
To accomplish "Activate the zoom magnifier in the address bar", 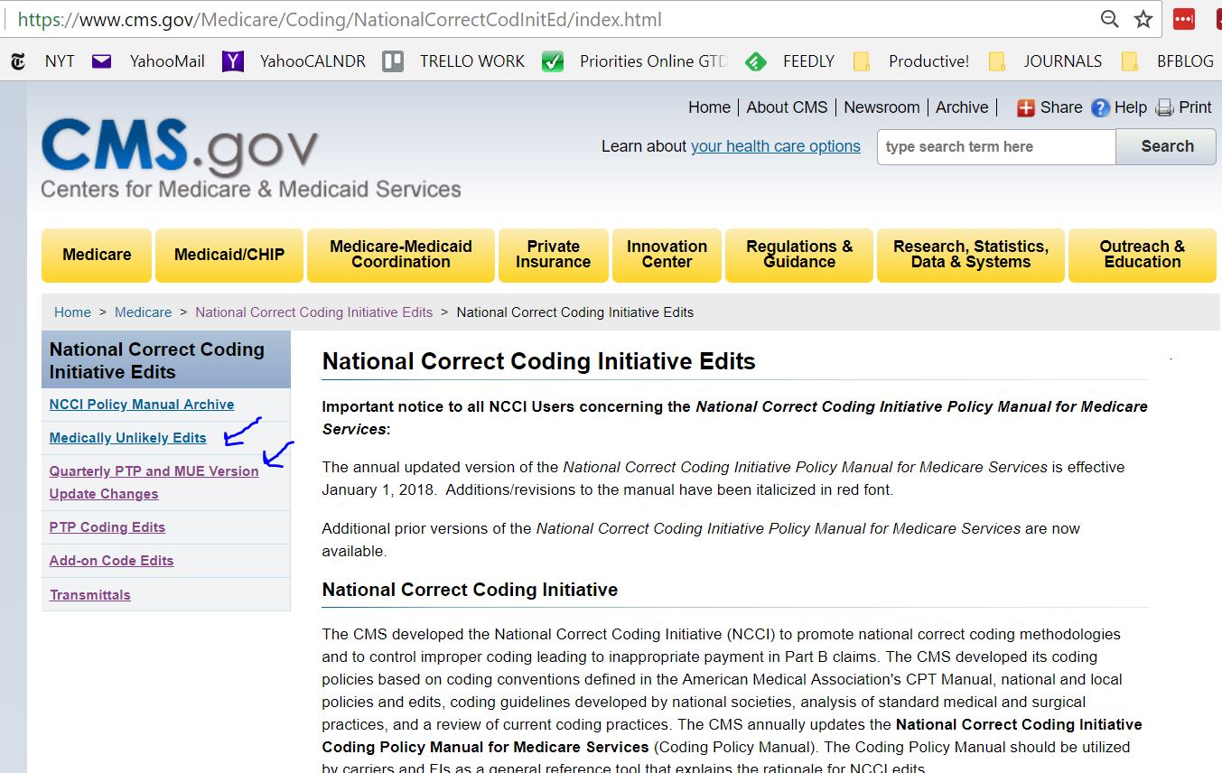I will 1109,18.
